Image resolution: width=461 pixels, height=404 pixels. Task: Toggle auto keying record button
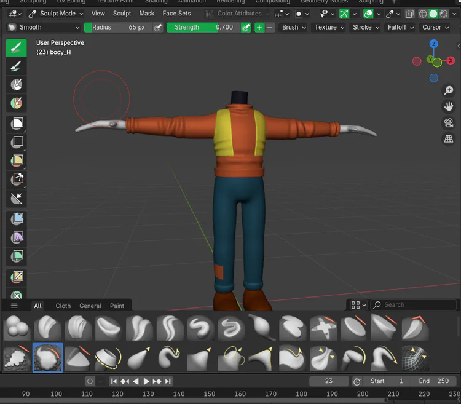(90, 381)
